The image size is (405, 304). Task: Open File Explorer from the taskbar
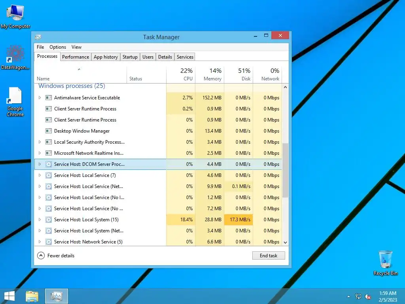coord(32,296)
